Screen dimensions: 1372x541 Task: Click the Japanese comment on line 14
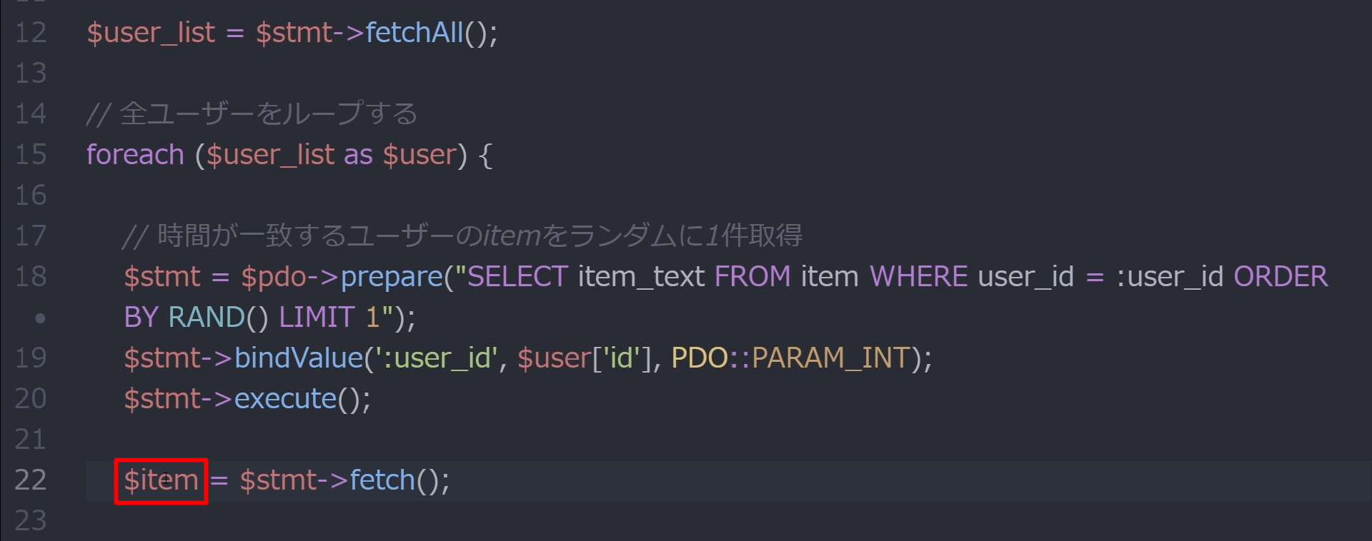coord(252,114)
